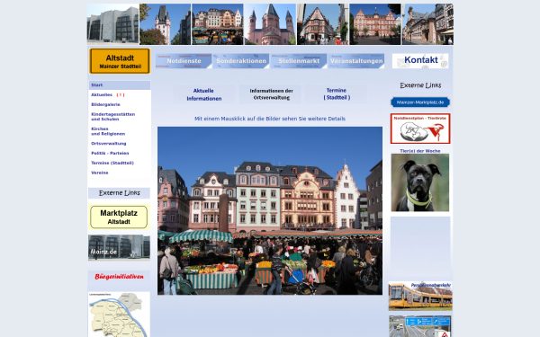Open Ortsverwaltung in the left menu

coord(109,144)
